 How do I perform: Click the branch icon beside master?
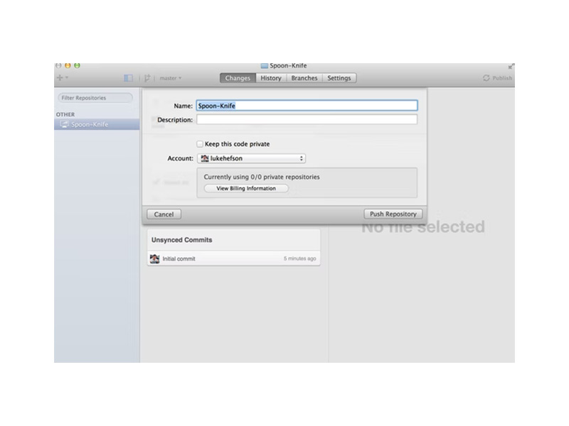[147, 78]
